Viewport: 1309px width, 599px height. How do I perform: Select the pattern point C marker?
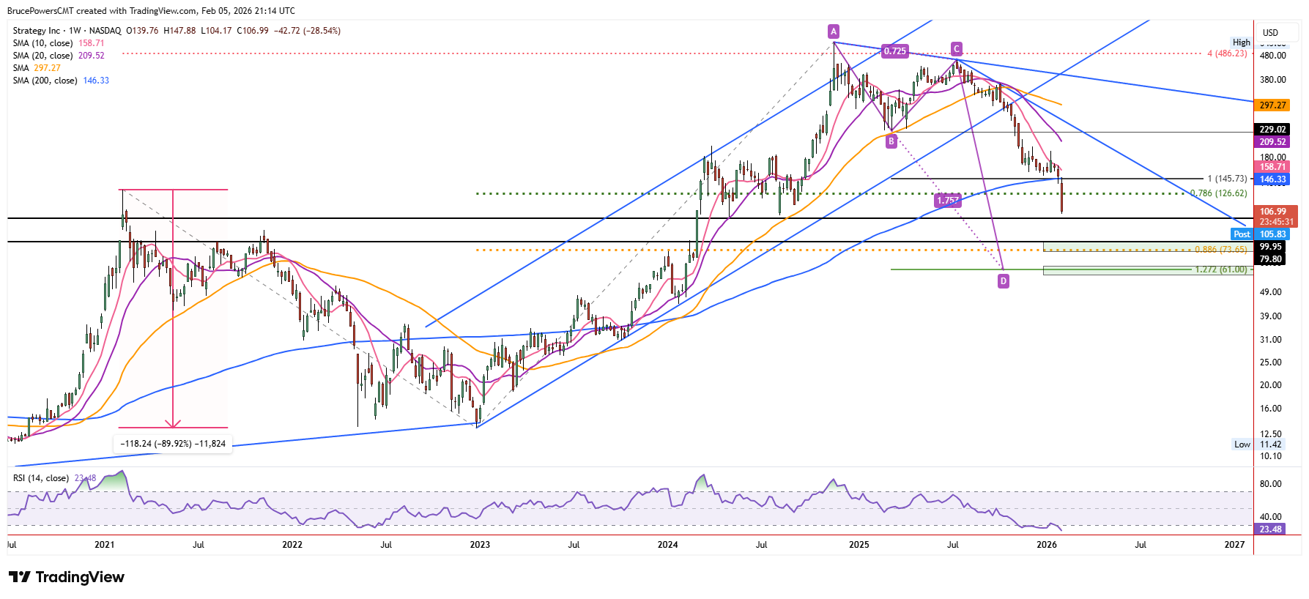point(956,49)
